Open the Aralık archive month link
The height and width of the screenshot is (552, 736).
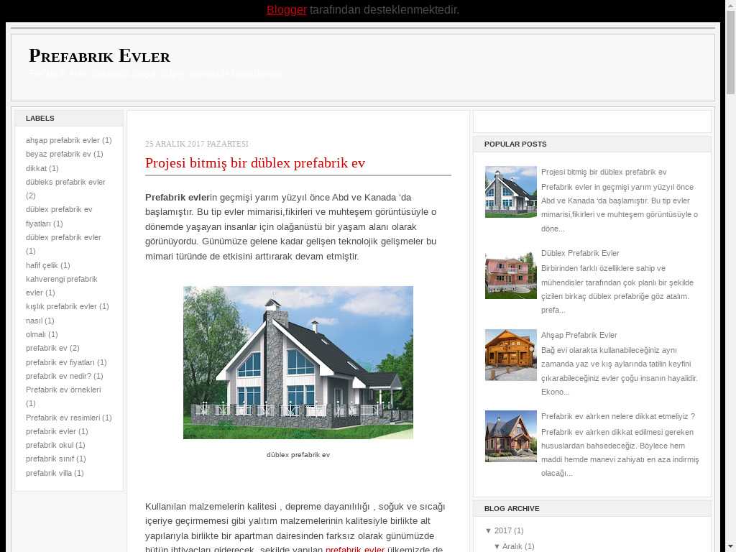click(x=512, y=547)
